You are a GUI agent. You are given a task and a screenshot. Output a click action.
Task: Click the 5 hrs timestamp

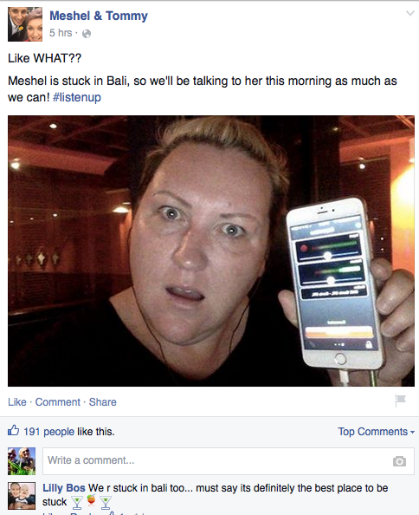pyautogui.click(x=61, y=33)
